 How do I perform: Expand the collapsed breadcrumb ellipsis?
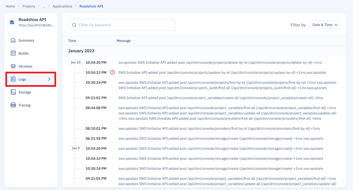(x=44, y=6)
